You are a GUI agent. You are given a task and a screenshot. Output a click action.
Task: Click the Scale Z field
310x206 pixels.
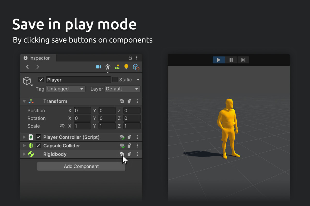click(132, 126)
